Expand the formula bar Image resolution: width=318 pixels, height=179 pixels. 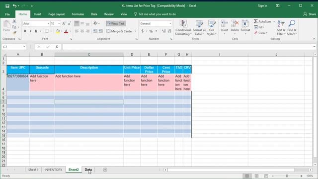(x=314, y=47)
